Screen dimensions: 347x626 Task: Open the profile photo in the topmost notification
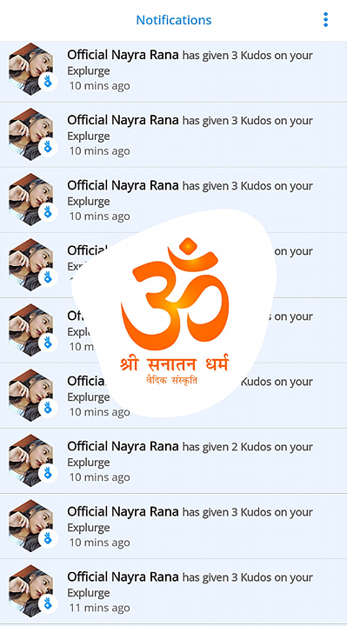click(30, 69)
